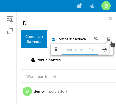Focus the Crear contraseña field
This screenshot has height=104, width=116.
pyautogui.click(x=80, y=50)
